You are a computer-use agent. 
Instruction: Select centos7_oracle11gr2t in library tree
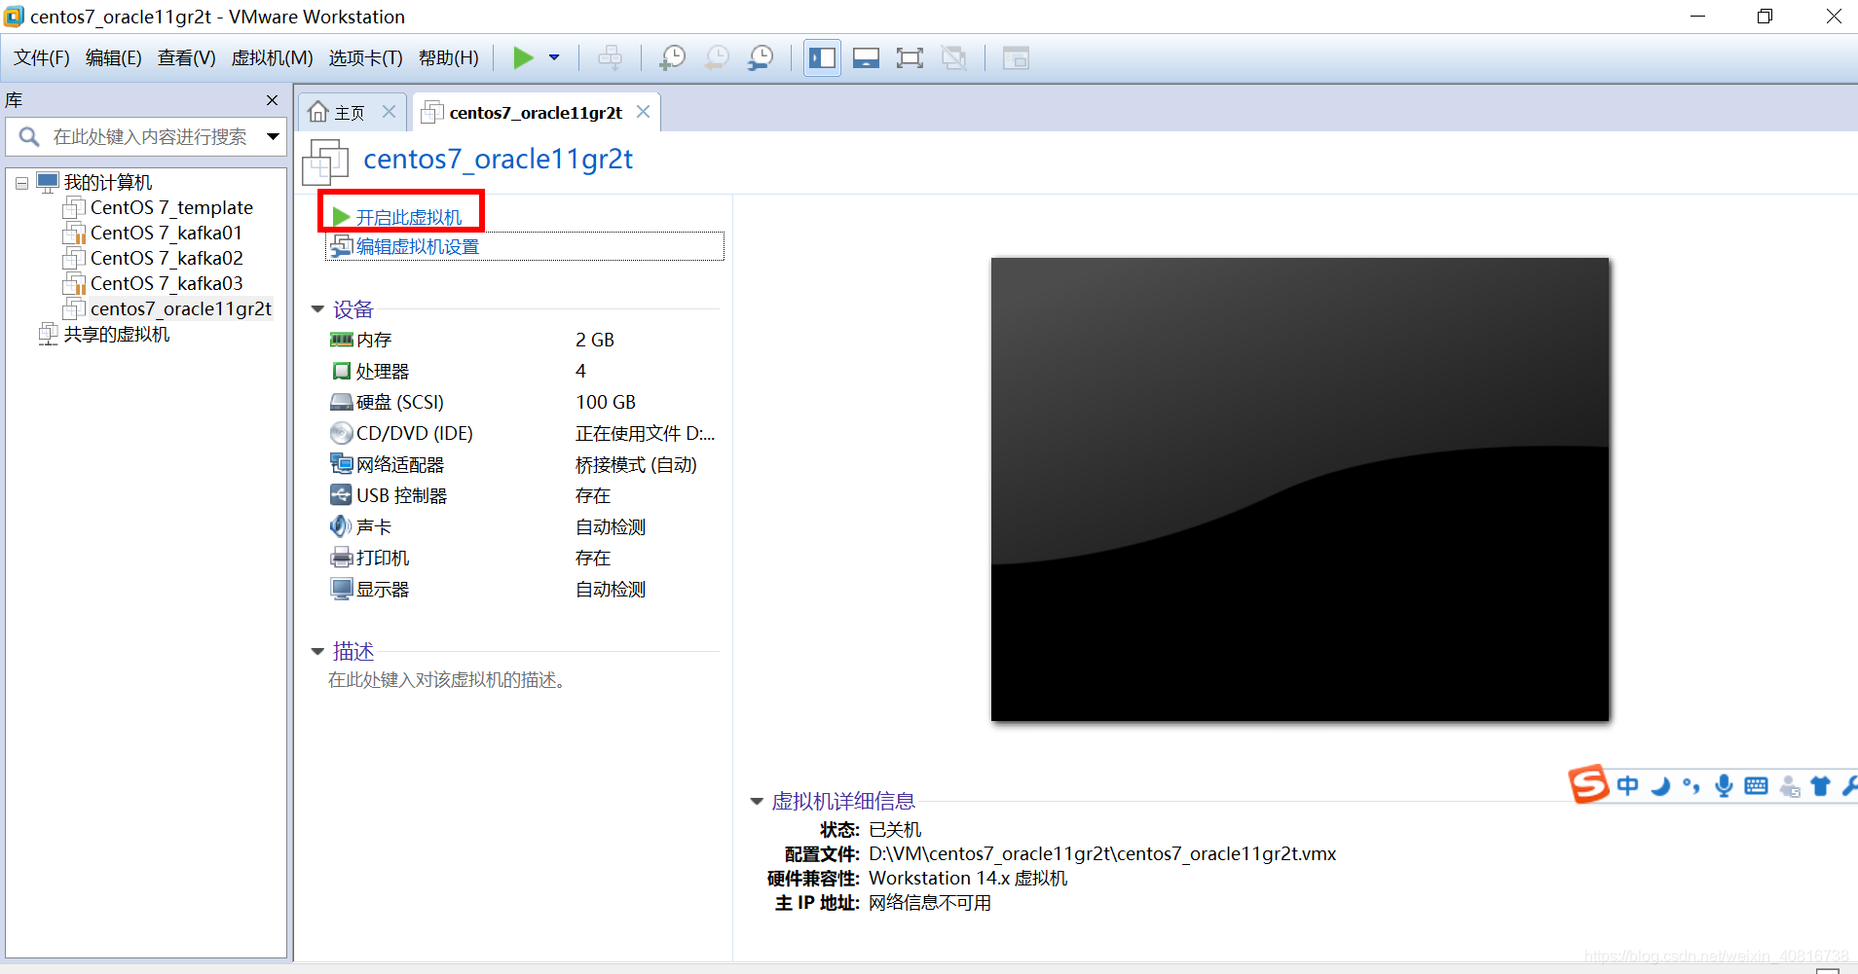(181, 309)
